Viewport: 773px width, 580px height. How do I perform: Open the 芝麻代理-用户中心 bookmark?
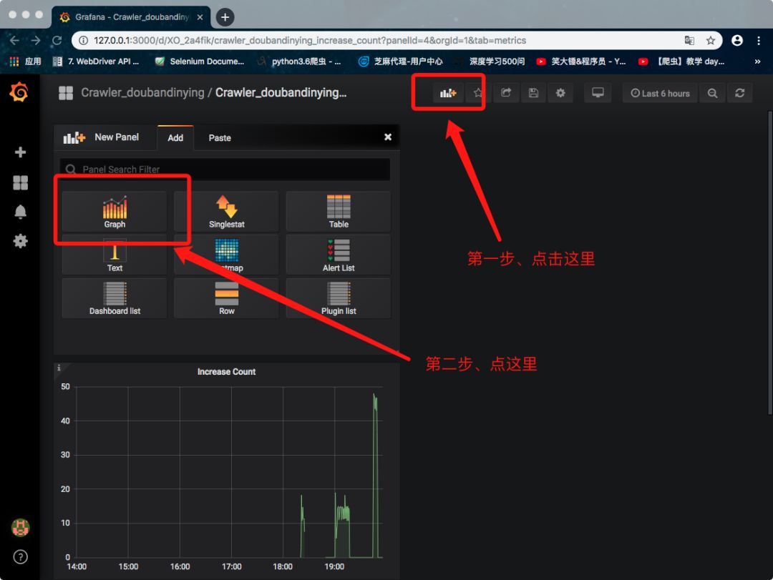pyautogui.click(x=400, y=61)
